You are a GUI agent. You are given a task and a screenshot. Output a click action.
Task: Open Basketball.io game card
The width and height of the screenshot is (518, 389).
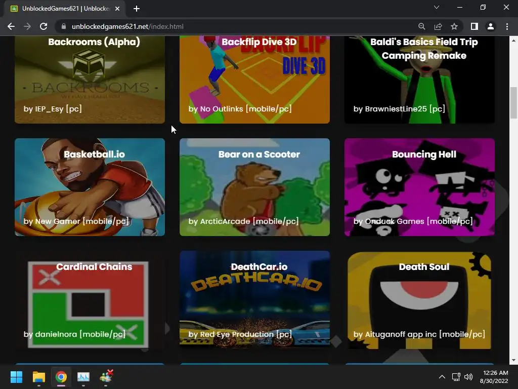coord(90,187)
